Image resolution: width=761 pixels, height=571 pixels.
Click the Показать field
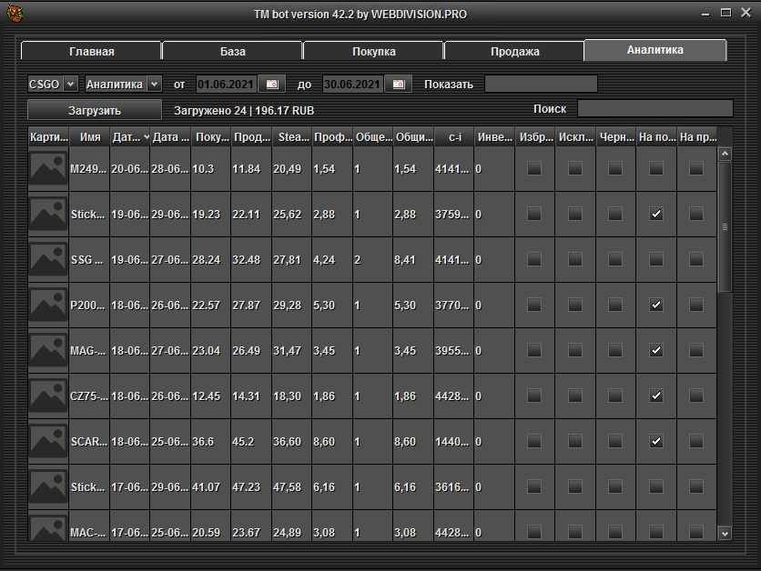point(541,85)
